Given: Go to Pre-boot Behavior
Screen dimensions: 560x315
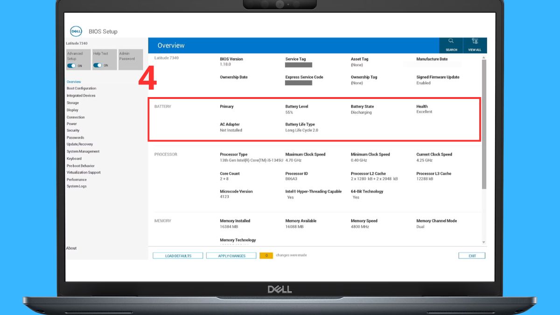Looking at the screenshot, I should coord(81,166).
